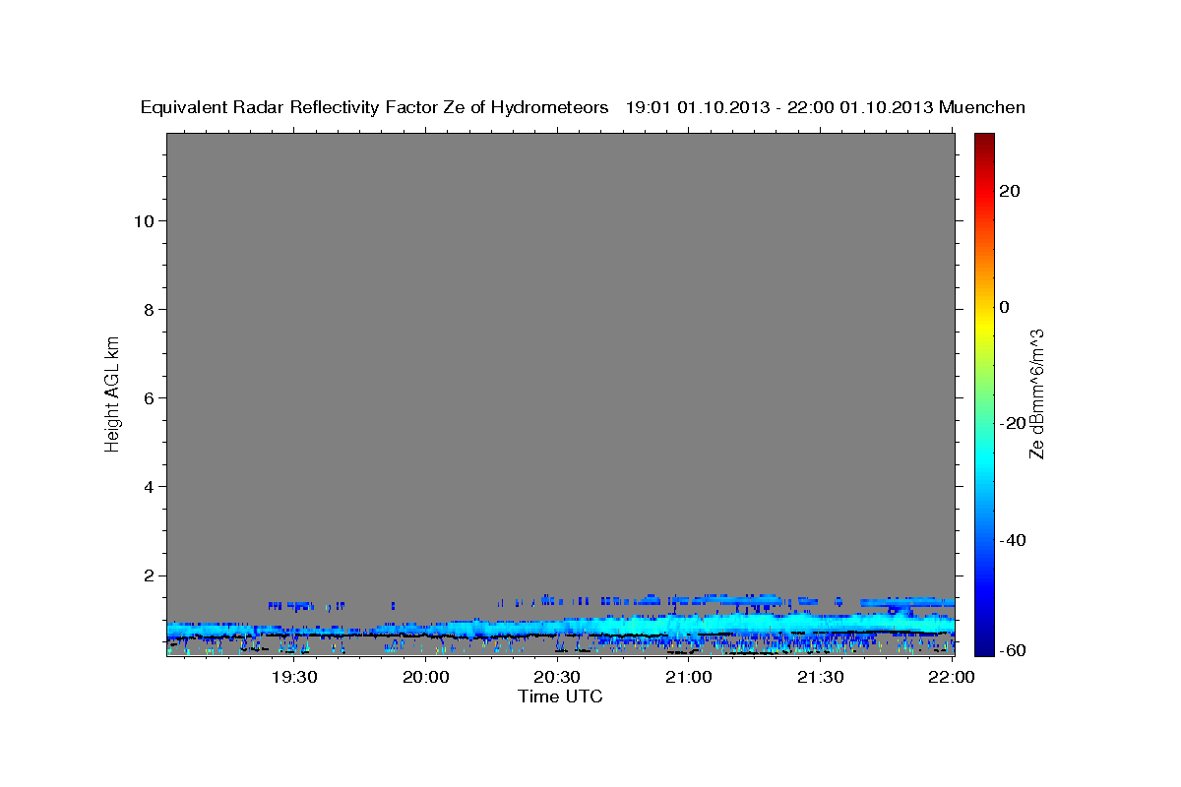
Task: Click the 20:00 time tick label
Action: click(x=426, y=677)
